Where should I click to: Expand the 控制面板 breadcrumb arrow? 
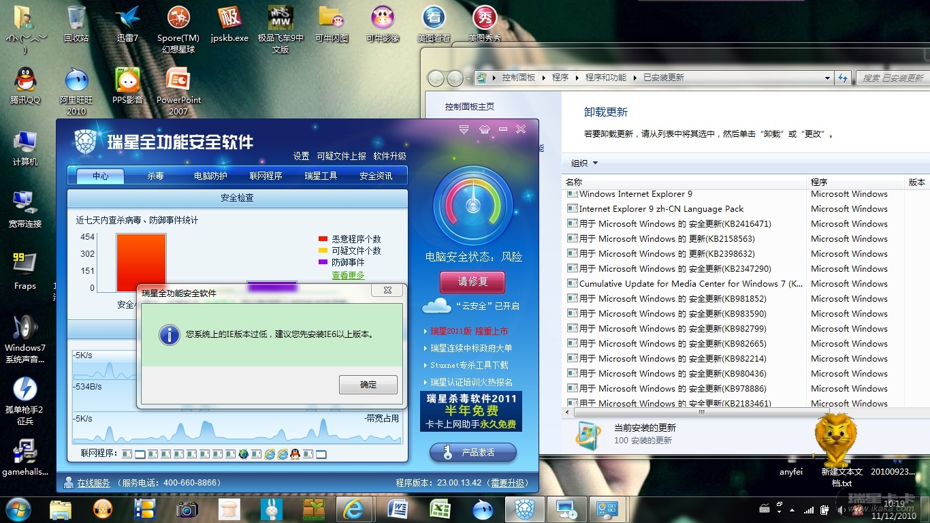coord(543,78)
